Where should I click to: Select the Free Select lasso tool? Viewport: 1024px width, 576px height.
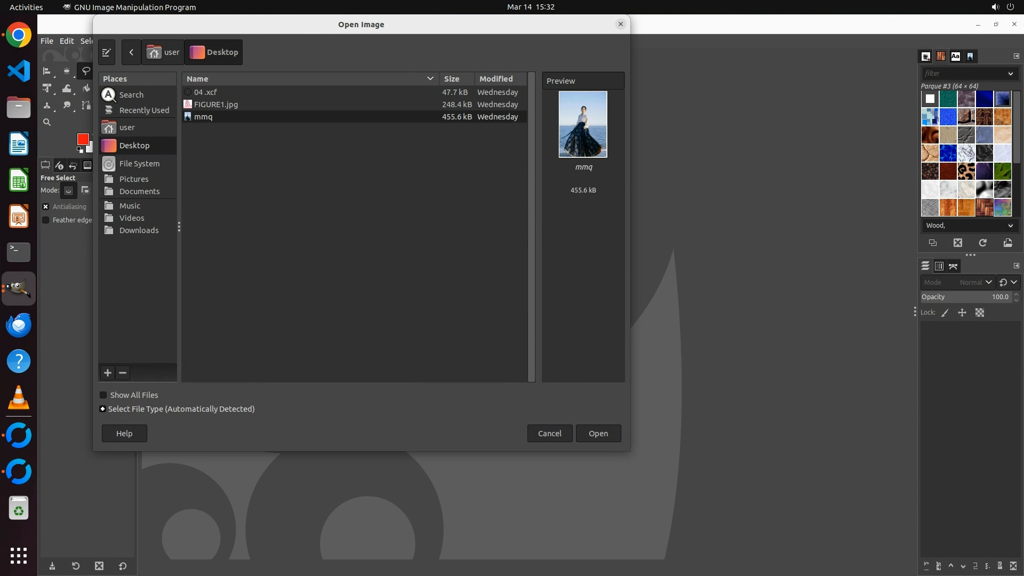85,71
